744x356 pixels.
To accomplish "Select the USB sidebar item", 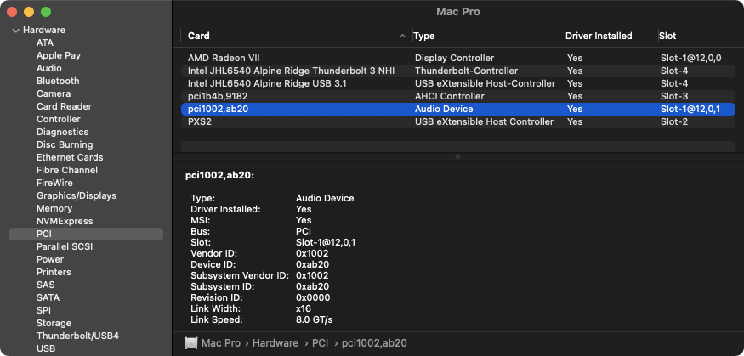I will 46,349.
